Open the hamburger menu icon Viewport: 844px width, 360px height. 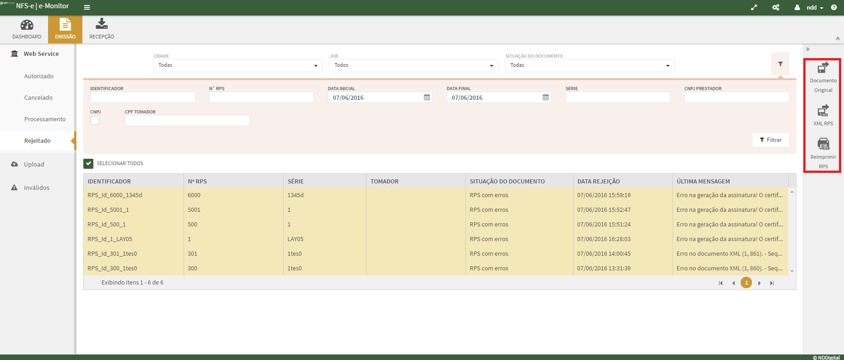pos(87,7)
